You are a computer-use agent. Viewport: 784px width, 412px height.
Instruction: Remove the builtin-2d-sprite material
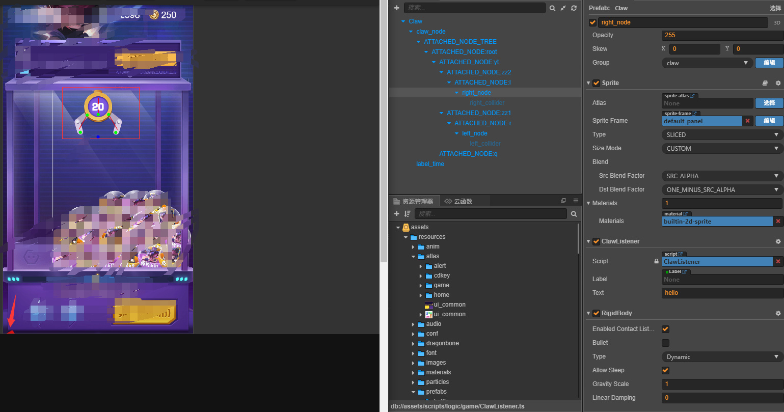pyautogui.click(x=778, y=221)
